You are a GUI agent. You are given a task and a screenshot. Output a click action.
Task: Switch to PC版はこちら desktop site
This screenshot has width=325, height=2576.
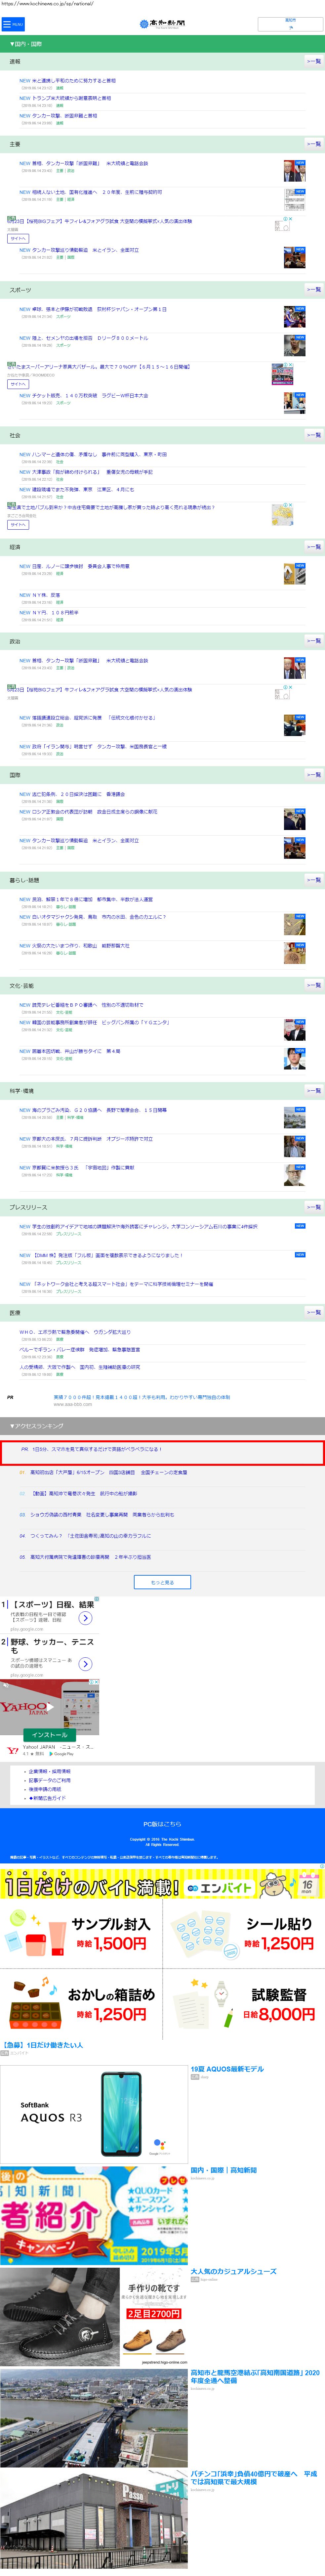pyautogui.click(x=162, y=1823)
